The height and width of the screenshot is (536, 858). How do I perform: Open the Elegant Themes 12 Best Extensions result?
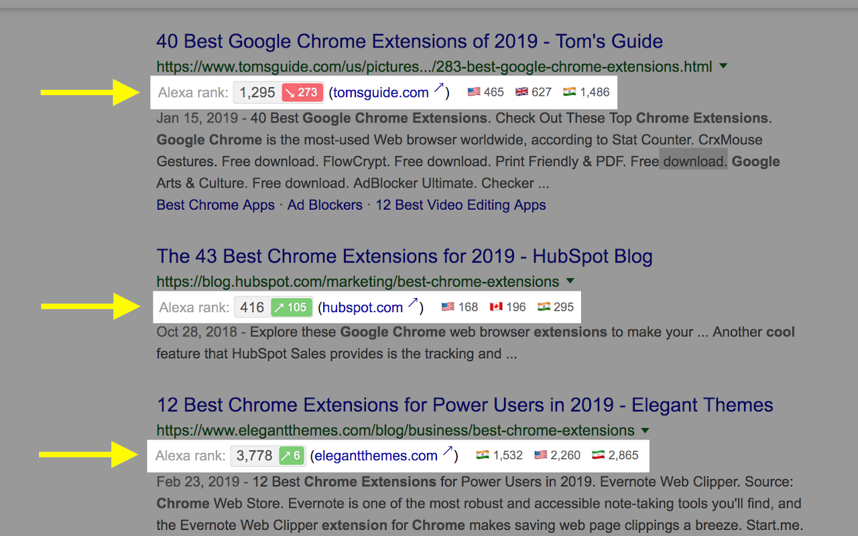pyautogui.click(x=465, y=405)
